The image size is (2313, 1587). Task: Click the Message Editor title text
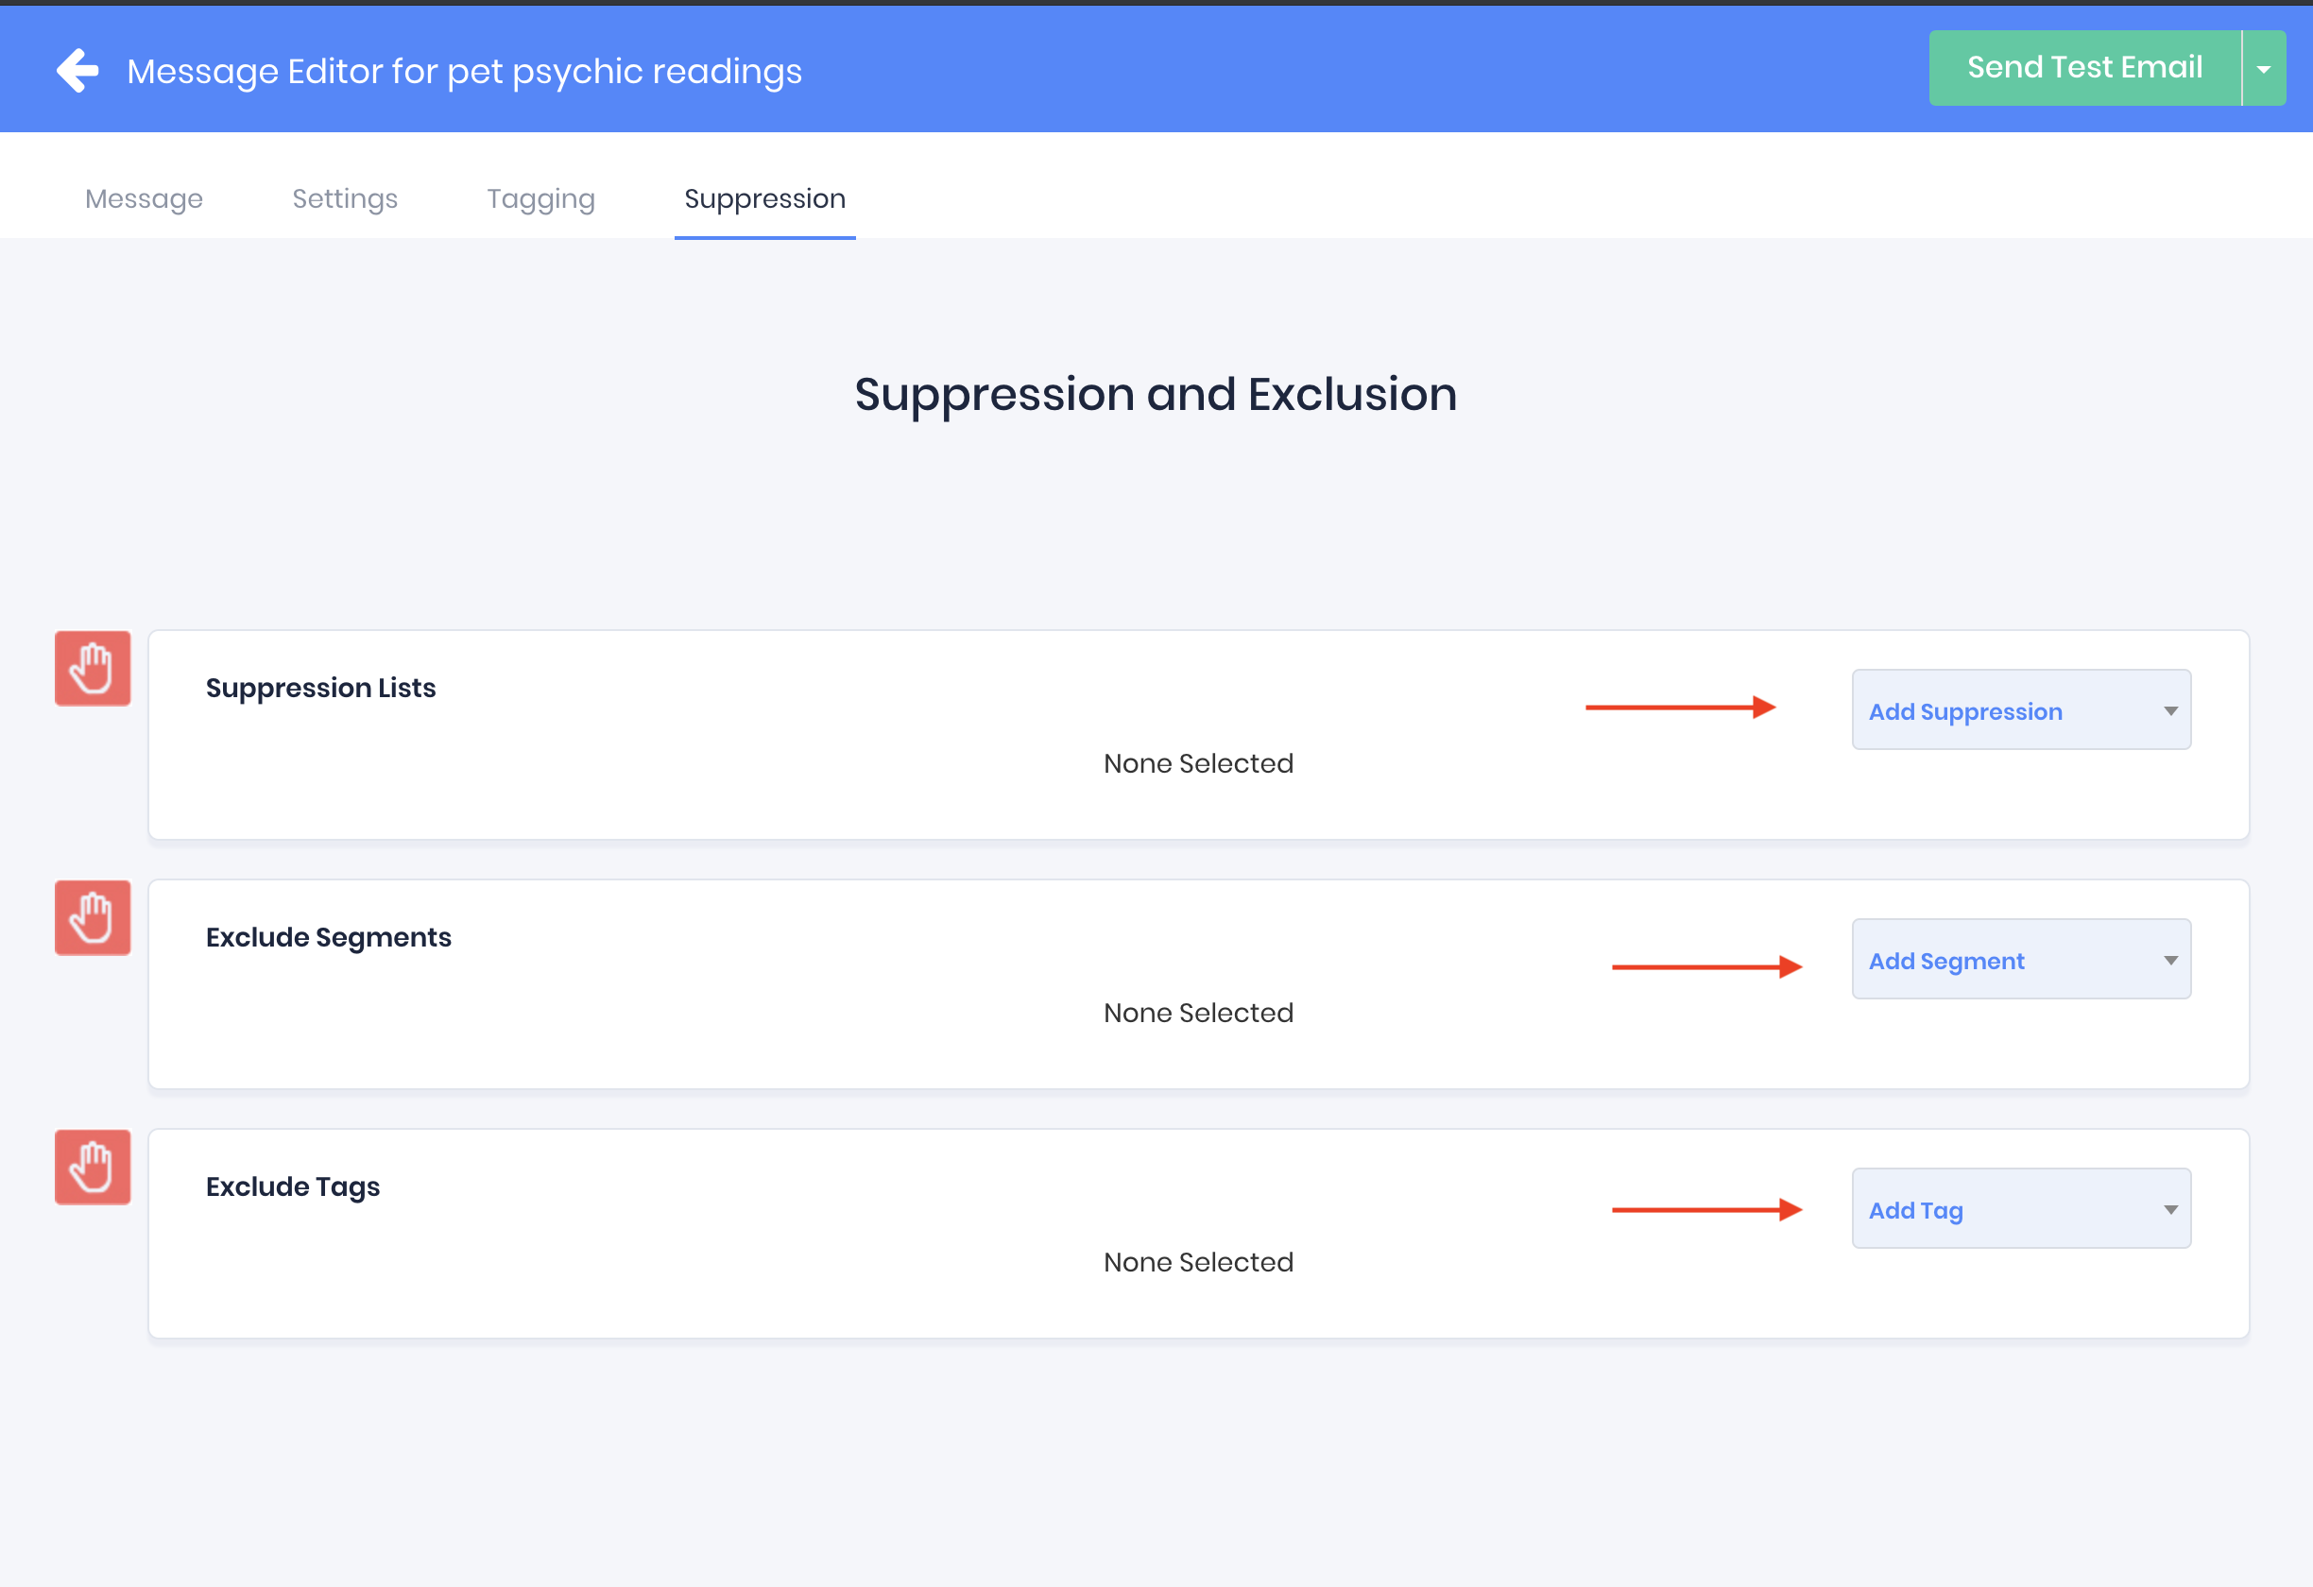[x=464, y=72]
